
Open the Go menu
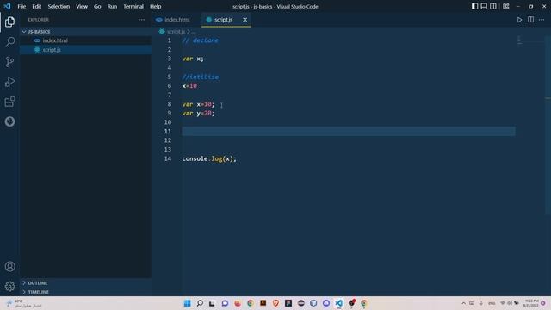click(97, 6)
